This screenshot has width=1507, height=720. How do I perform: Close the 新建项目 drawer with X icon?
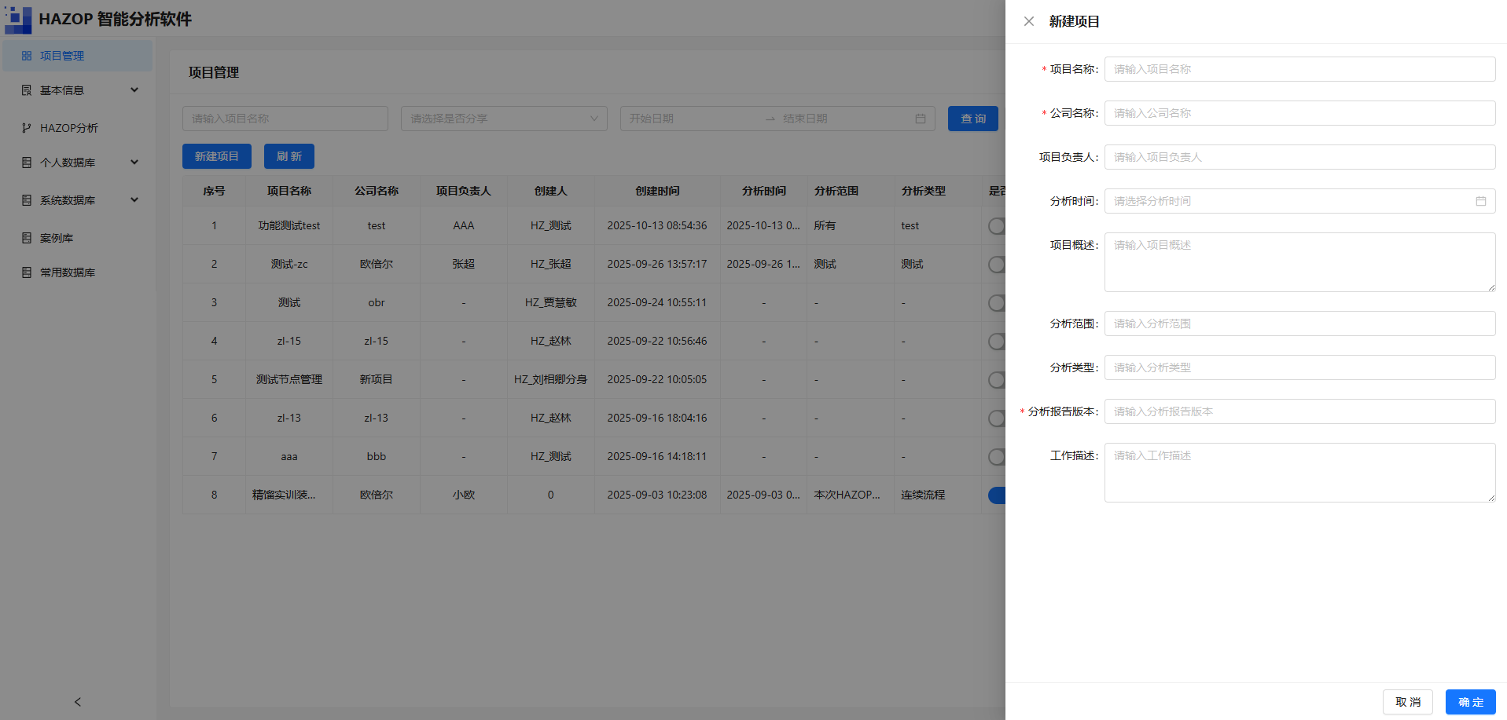click(1028, 21)
